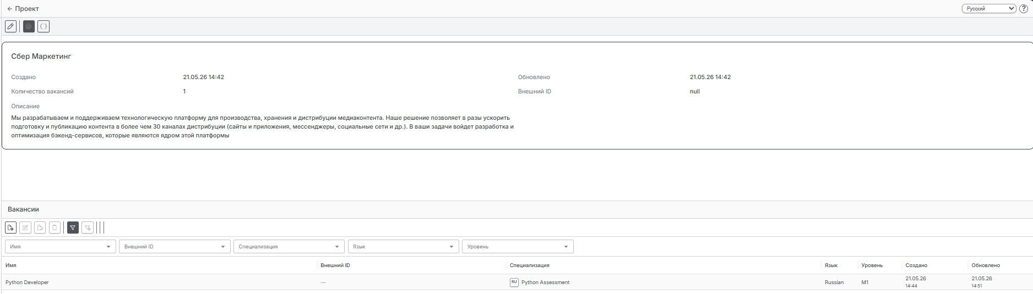Select the Python Developer vacancy name
Screen dimensions: 1033x294
(27, 282)
